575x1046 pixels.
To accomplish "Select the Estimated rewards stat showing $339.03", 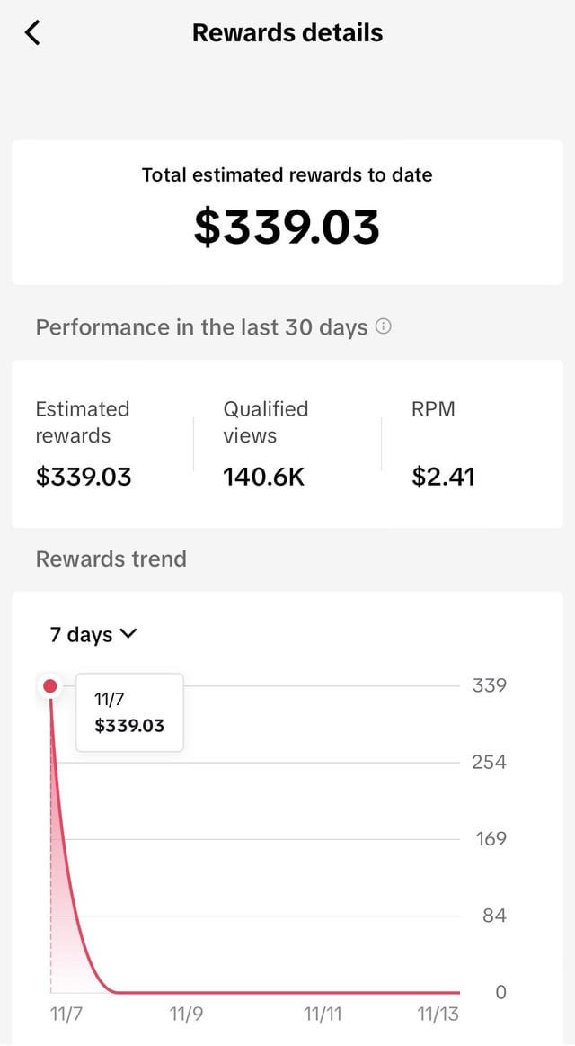I will click(x=84, y=477).
